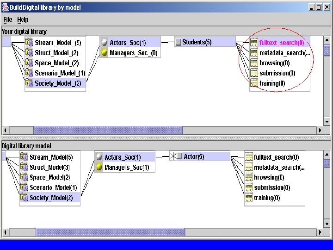
Task: Click the lower panel horizontal scroll-right arrow
Action: [320, 232]
